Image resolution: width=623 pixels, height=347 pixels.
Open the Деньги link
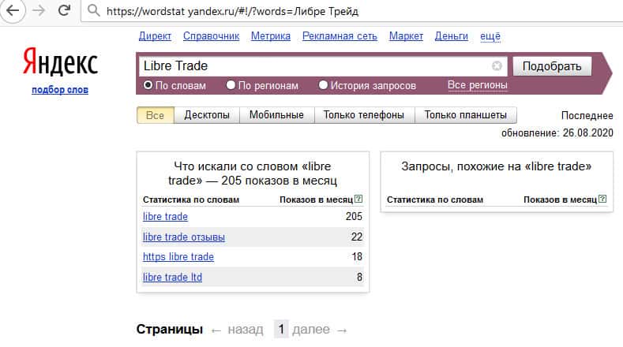(x=452, y=36)
